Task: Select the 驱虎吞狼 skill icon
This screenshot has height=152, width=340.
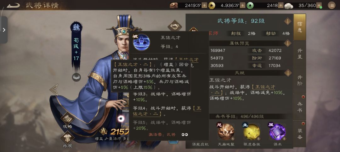Action: click(x=252, y=132)
